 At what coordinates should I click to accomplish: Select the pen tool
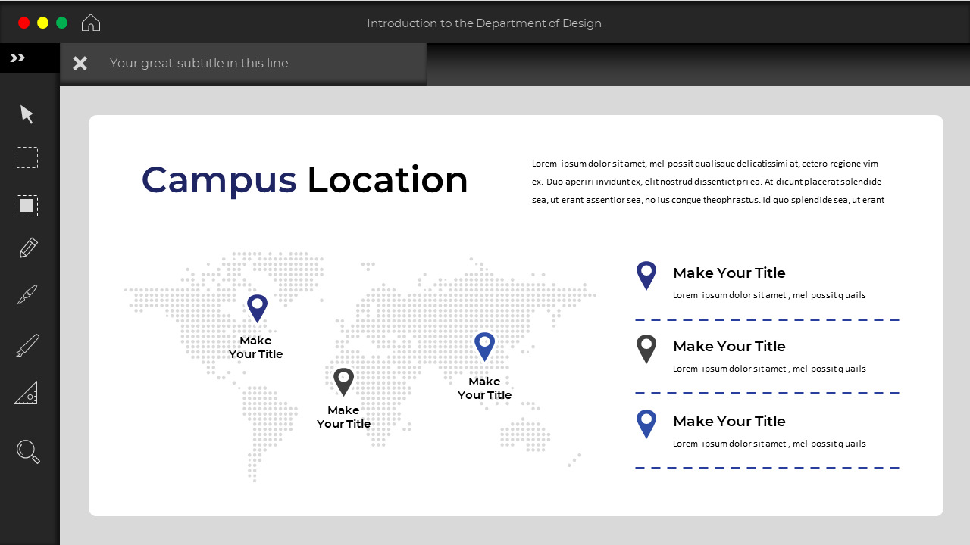pos(27,344)
